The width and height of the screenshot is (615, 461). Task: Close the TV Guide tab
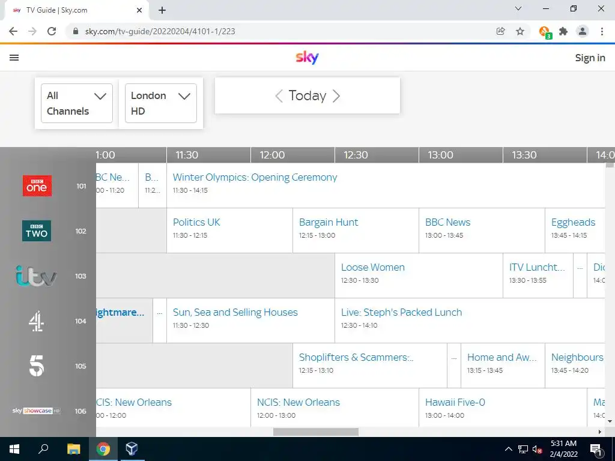tap(139, 10)
